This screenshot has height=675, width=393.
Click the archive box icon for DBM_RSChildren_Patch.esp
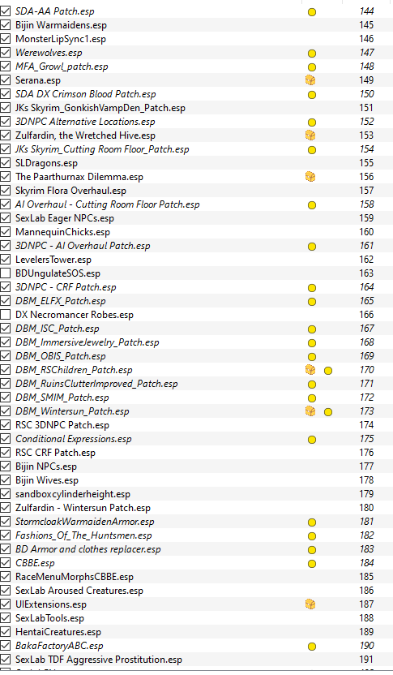coord(310,369)
